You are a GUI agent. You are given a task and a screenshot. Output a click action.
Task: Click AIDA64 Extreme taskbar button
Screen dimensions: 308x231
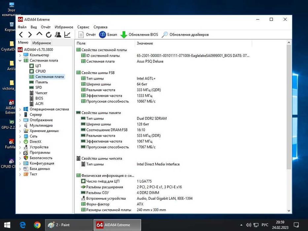pyautogui.click(x=117, y=225)
